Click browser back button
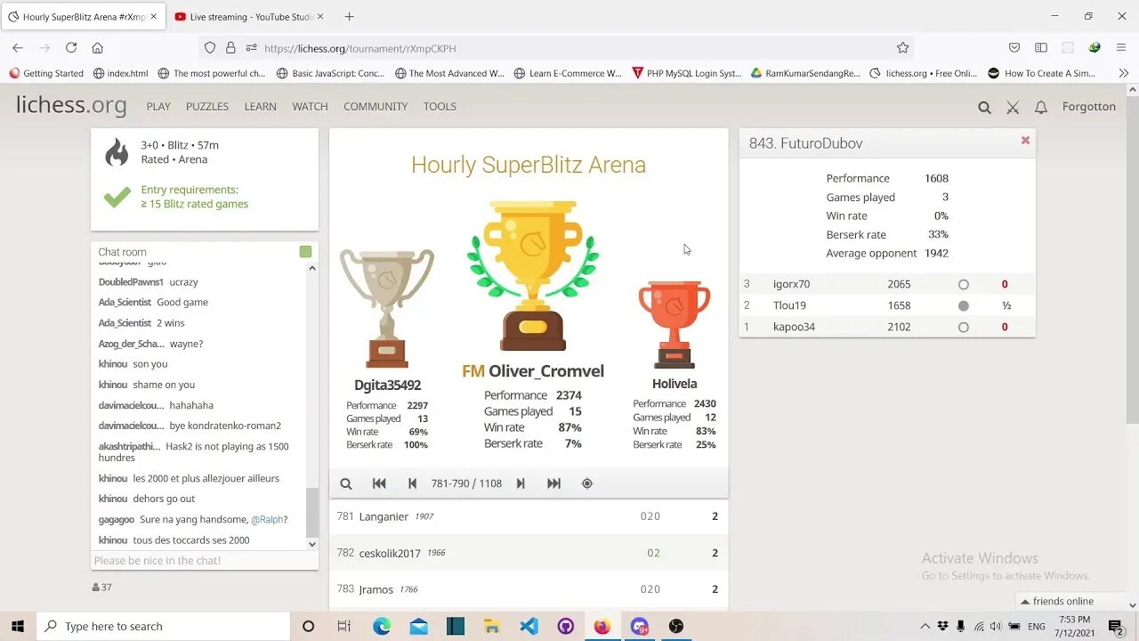Screen dimensions: 1139x641 [18, 48]
